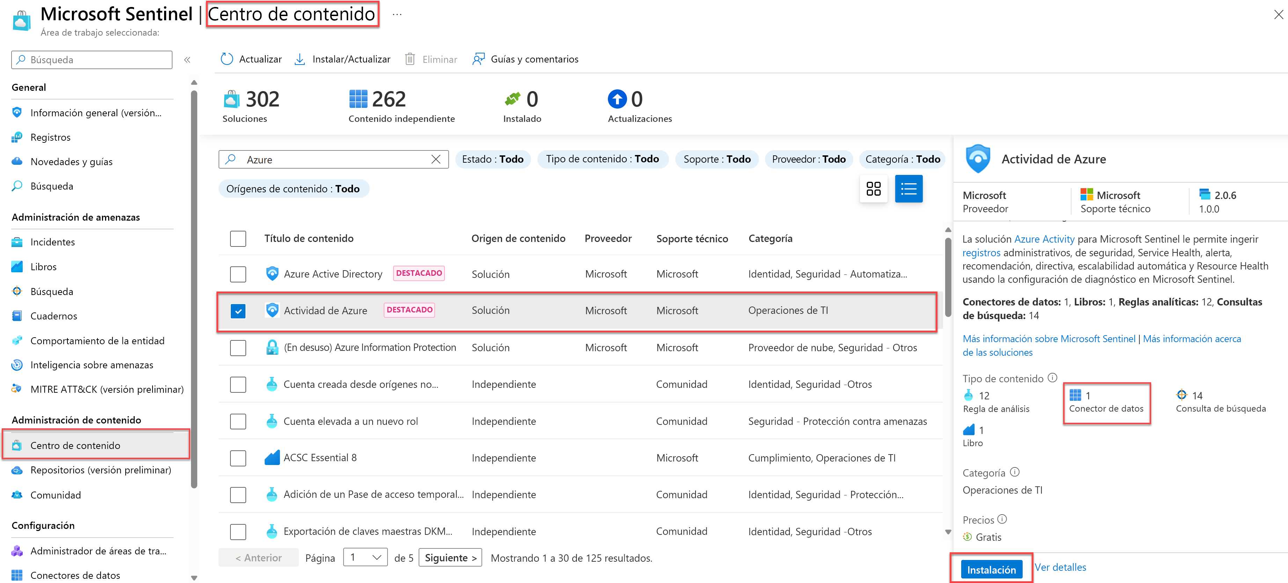
Task: Sort by Título de contenido column header
Action: (x=309, y=238)
